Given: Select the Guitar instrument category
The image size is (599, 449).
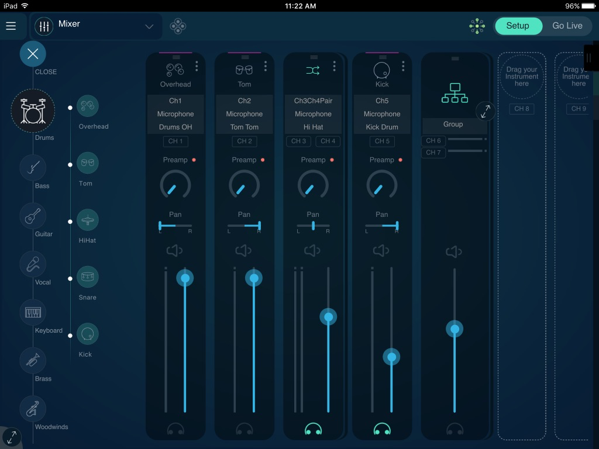Looking at the screenshot, I should pyautogui.click(x=33, y=216).
